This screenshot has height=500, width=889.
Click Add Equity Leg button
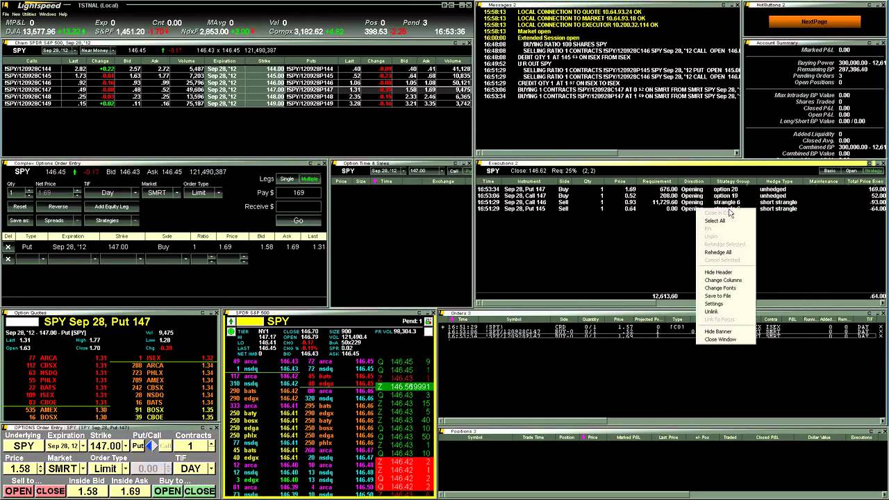(111, 206)
